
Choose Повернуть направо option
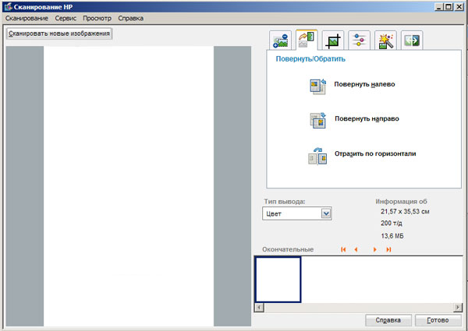click(x=367, y=118)
